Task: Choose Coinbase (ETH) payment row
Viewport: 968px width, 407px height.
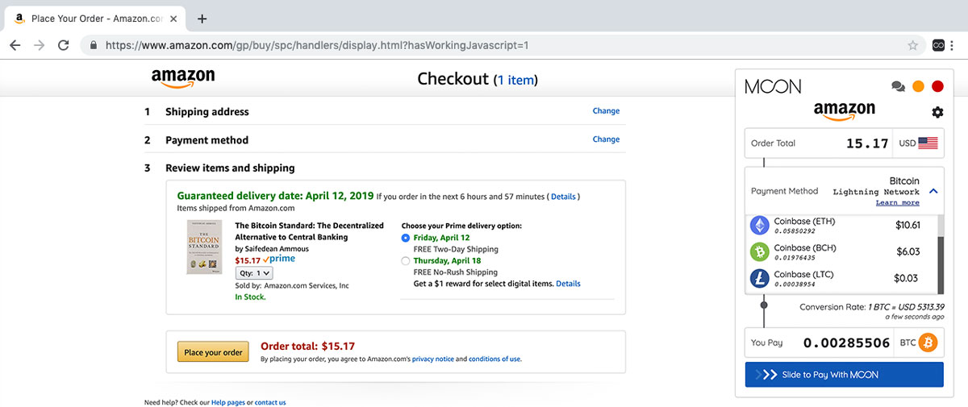Action: click(841, 225)
